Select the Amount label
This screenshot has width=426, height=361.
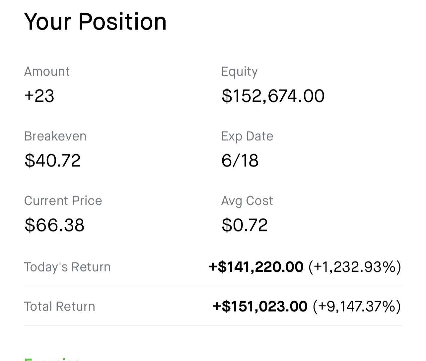(47, 72)
